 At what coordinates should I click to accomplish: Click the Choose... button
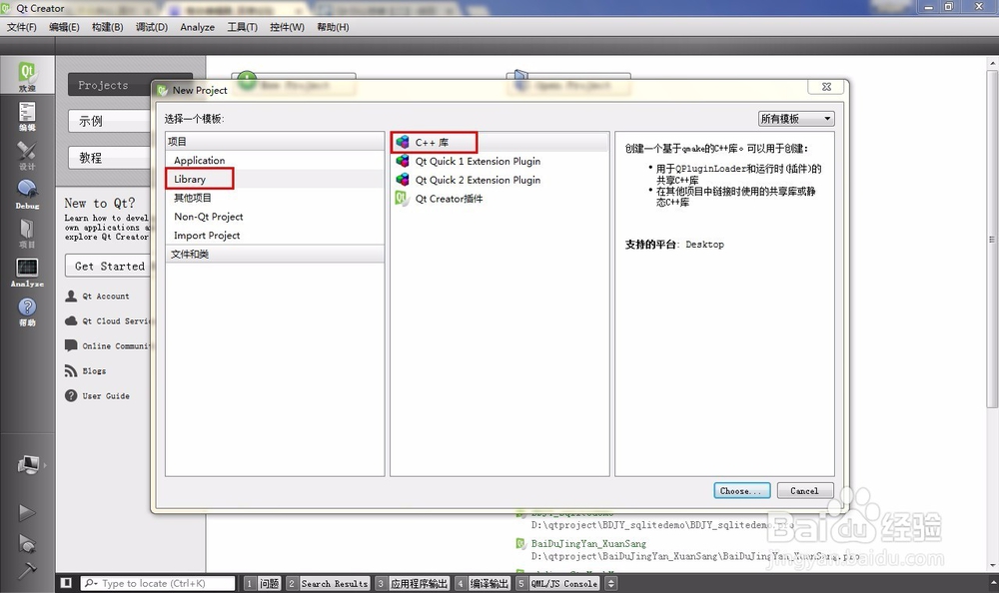tap(741, 490)
